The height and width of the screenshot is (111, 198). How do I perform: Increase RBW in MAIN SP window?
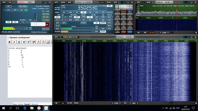[x=138, y=103]
